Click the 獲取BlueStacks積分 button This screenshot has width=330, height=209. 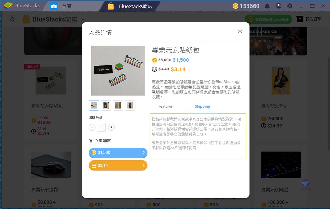pyautogui.click(x=268, y=19)
